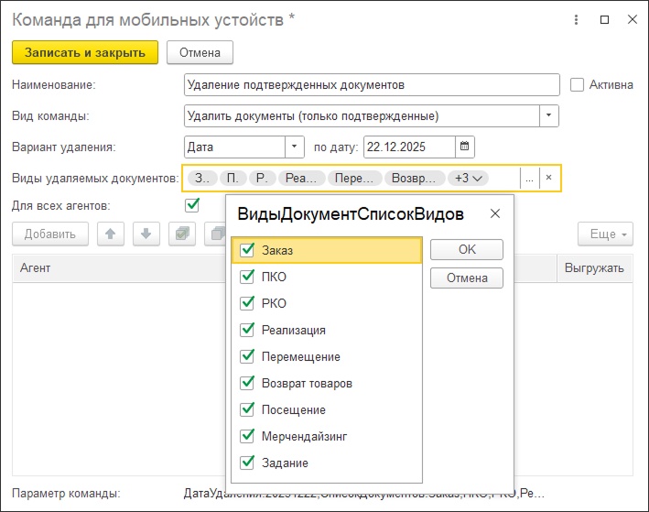Open the Вид команды dropdown

(x=548, y=116)
